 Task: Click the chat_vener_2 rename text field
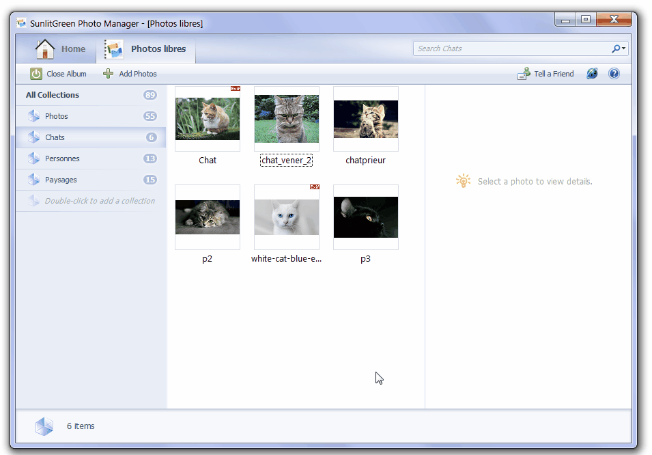pyautogui.click(x=286, y=160)
